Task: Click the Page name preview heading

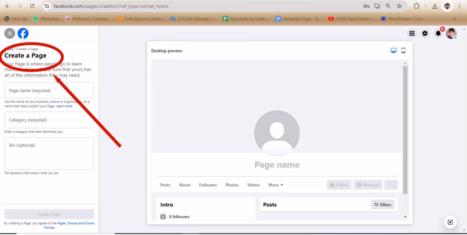Action: tap(277, 164)
